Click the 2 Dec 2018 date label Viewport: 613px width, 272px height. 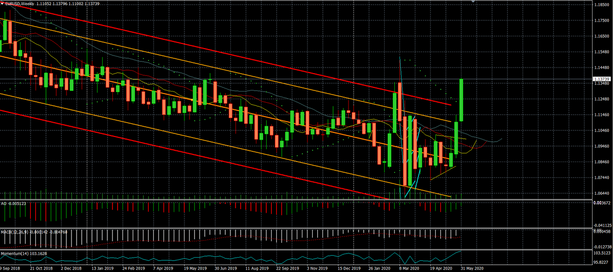coord(72,268)
